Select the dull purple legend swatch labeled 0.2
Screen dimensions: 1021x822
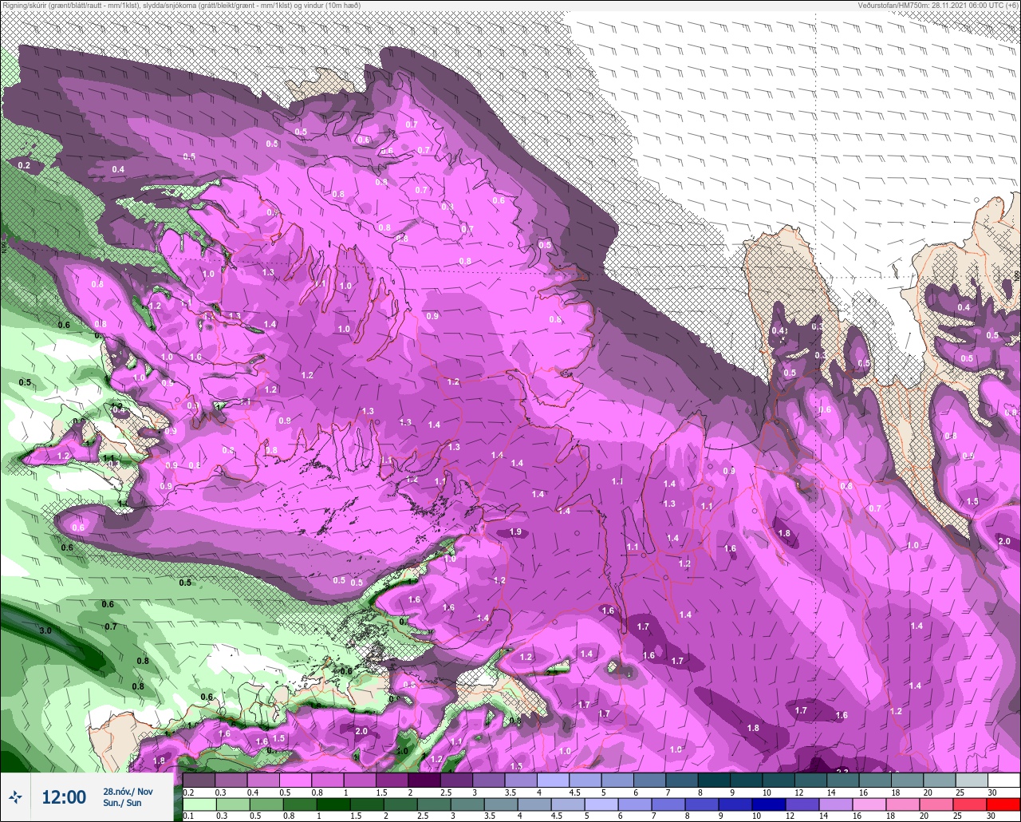tap(199, 780)
